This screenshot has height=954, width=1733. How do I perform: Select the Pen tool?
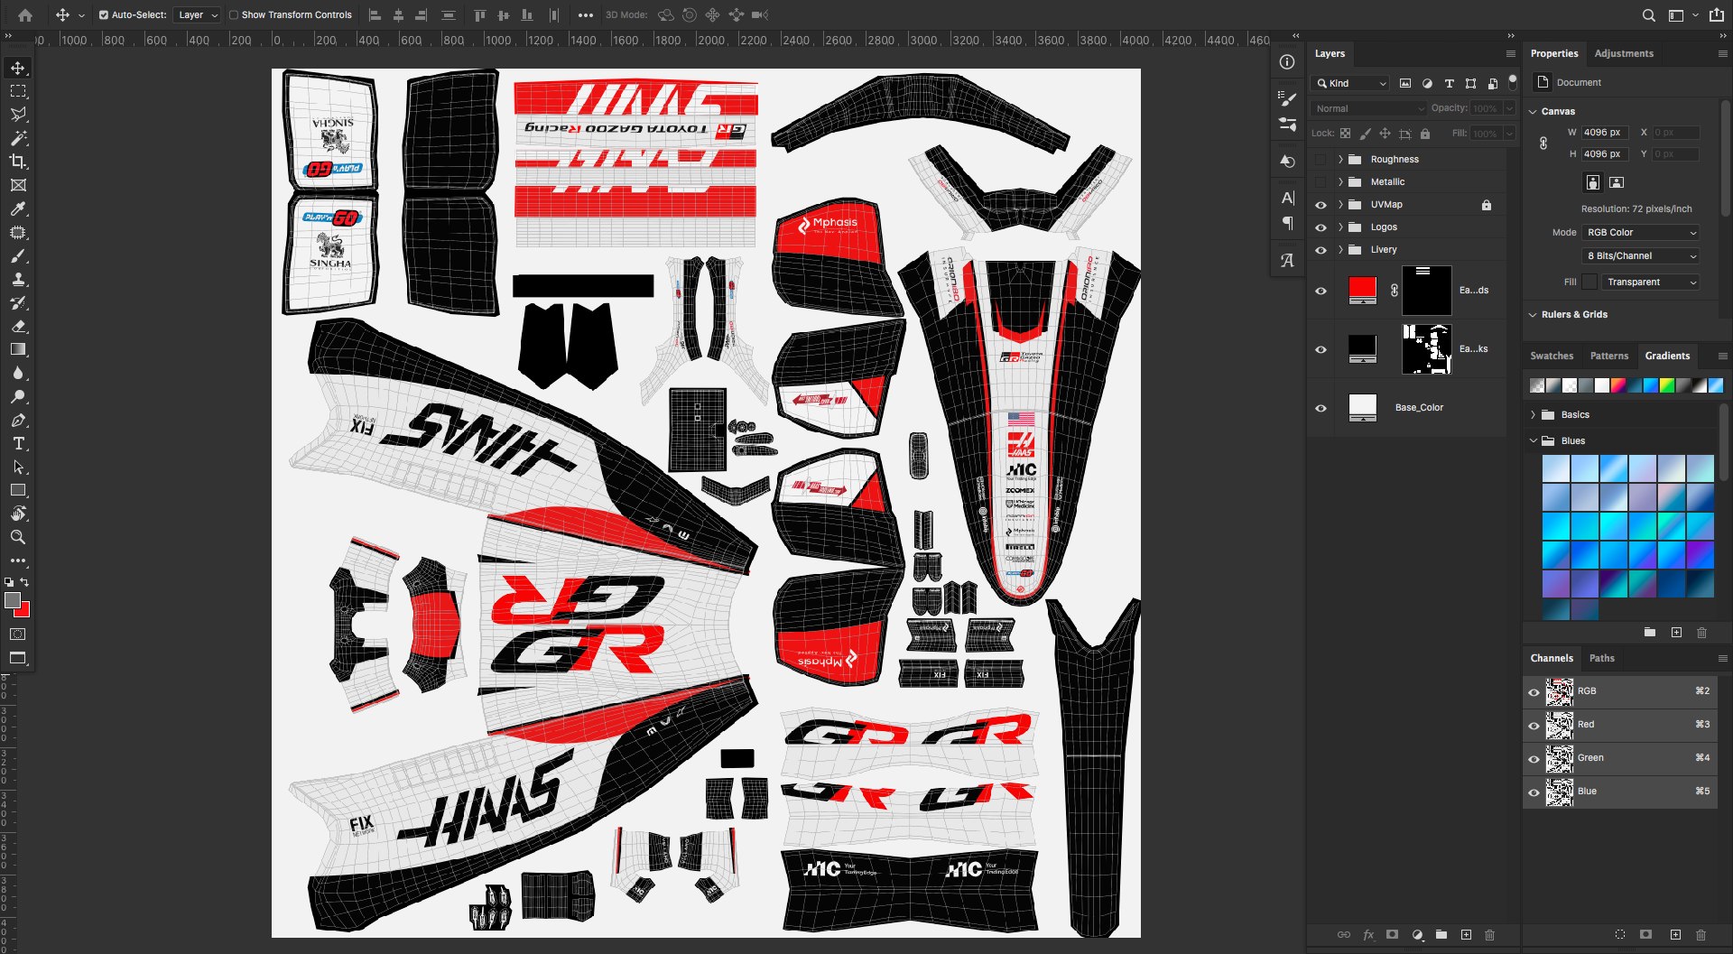[18, 421]
